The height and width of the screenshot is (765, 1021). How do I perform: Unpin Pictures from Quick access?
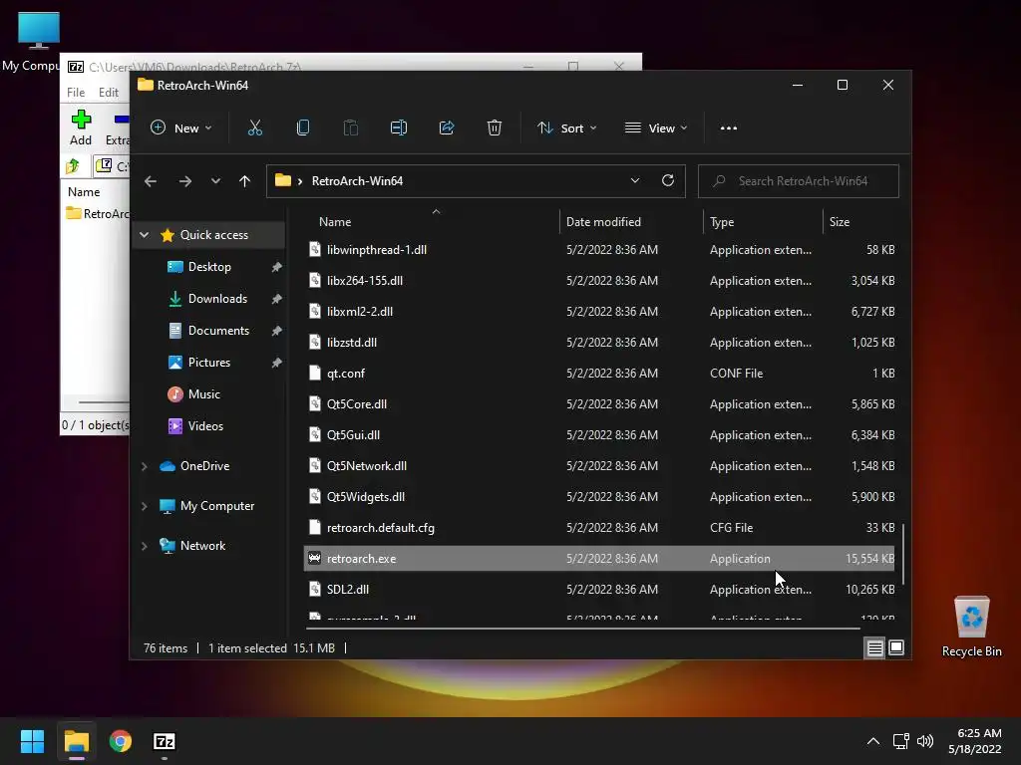277,363
